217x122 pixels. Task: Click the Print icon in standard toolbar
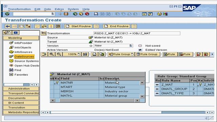pyautogui.click(x=96, y=14)
